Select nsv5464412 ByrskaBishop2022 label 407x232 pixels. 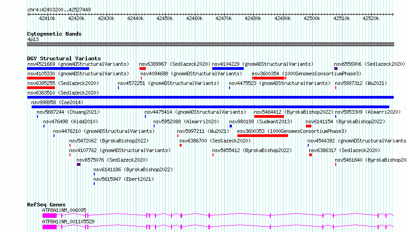(294, 112)
